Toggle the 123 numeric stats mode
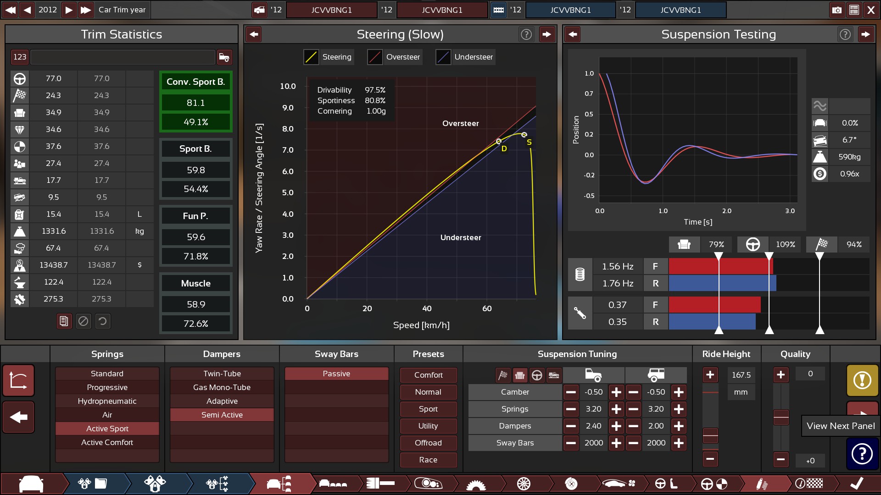The height and width of the screenshot is (495, 881). pyautogui.click(x=20, y=57)
